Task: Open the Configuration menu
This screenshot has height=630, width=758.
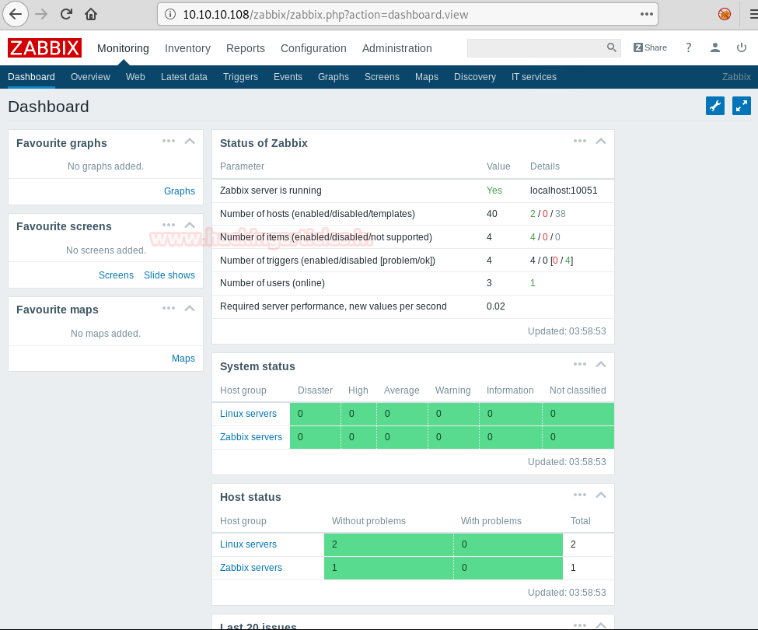Action: [x=313, y=48]
